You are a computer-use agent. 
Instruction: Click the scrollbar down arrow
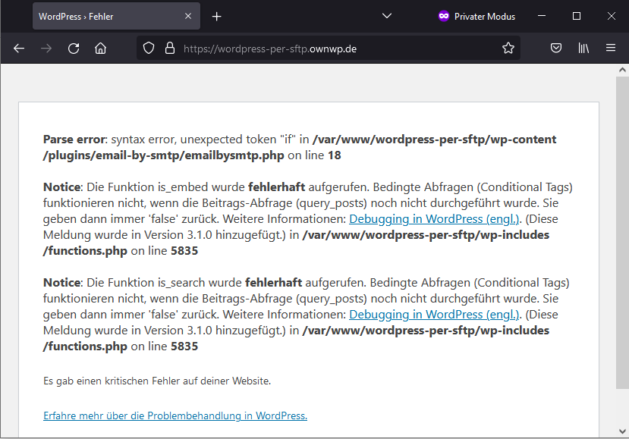pyautogui.click(x=622, y=431)
